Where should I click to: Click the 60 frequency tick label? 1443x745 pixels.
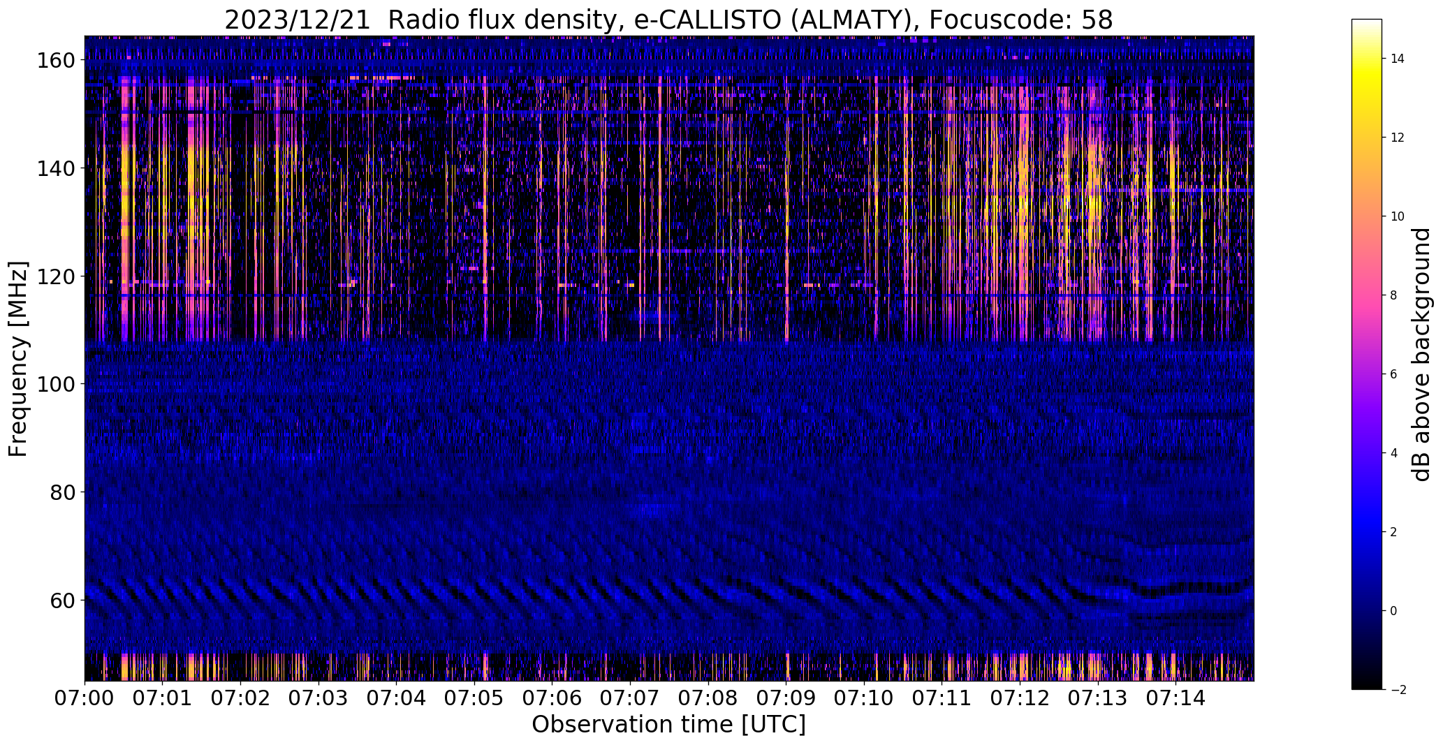pos(63,600)
